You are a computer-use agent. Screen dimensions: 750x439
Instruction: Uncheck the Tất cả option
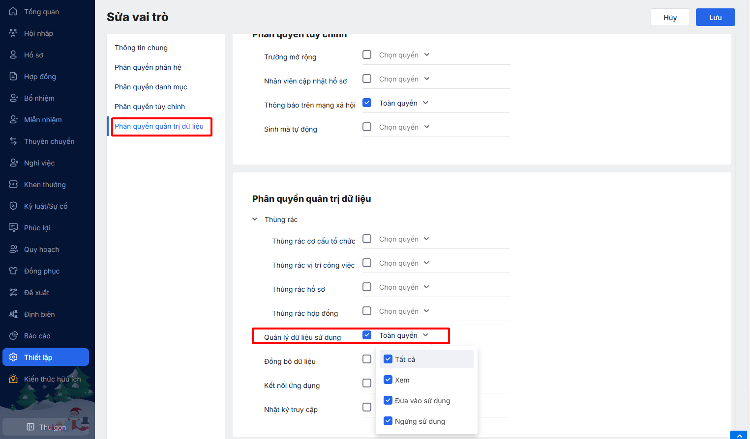pyautogui.click(x=388, y=359)
